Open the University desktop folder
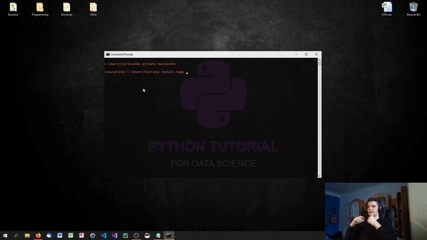 click(x=67, y=9)
